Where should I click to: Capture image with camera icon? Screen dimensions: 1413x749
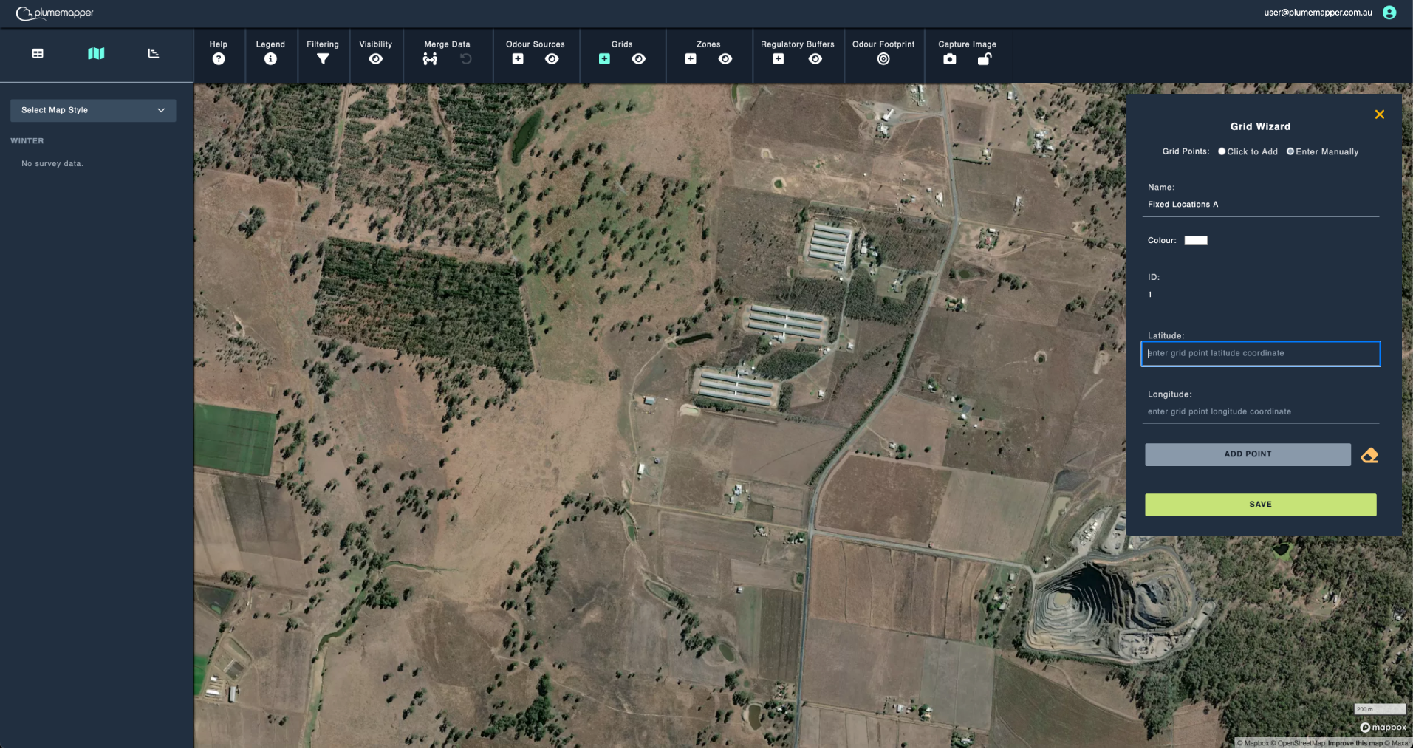(950, 59)
